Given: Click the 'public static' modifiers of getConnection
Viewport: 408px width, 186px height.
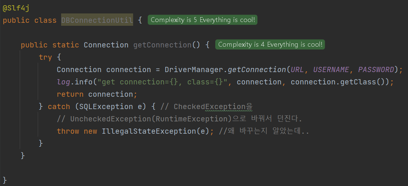Looking at the screenshot, I should point(50,45).
